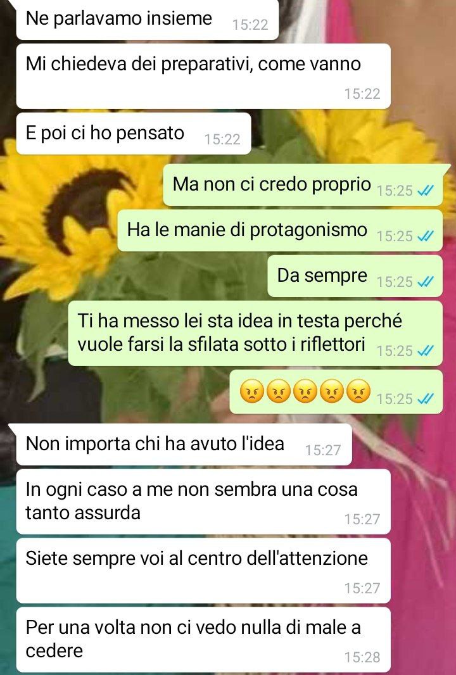Click the read checkmarks on 'Da sempre'

426,282
